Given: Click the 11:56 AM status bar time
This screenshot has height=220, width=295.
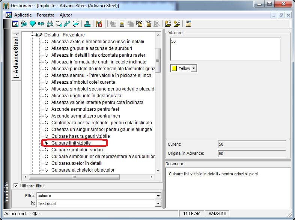Looking at the screenshot, I should (x=191, y=214).
